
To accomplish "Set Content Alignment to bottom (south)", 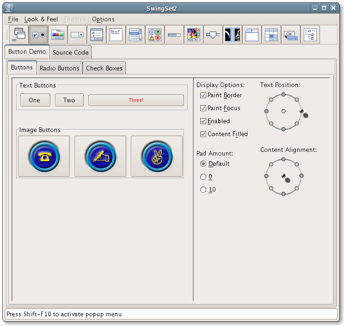I will [x=283, y=194].
